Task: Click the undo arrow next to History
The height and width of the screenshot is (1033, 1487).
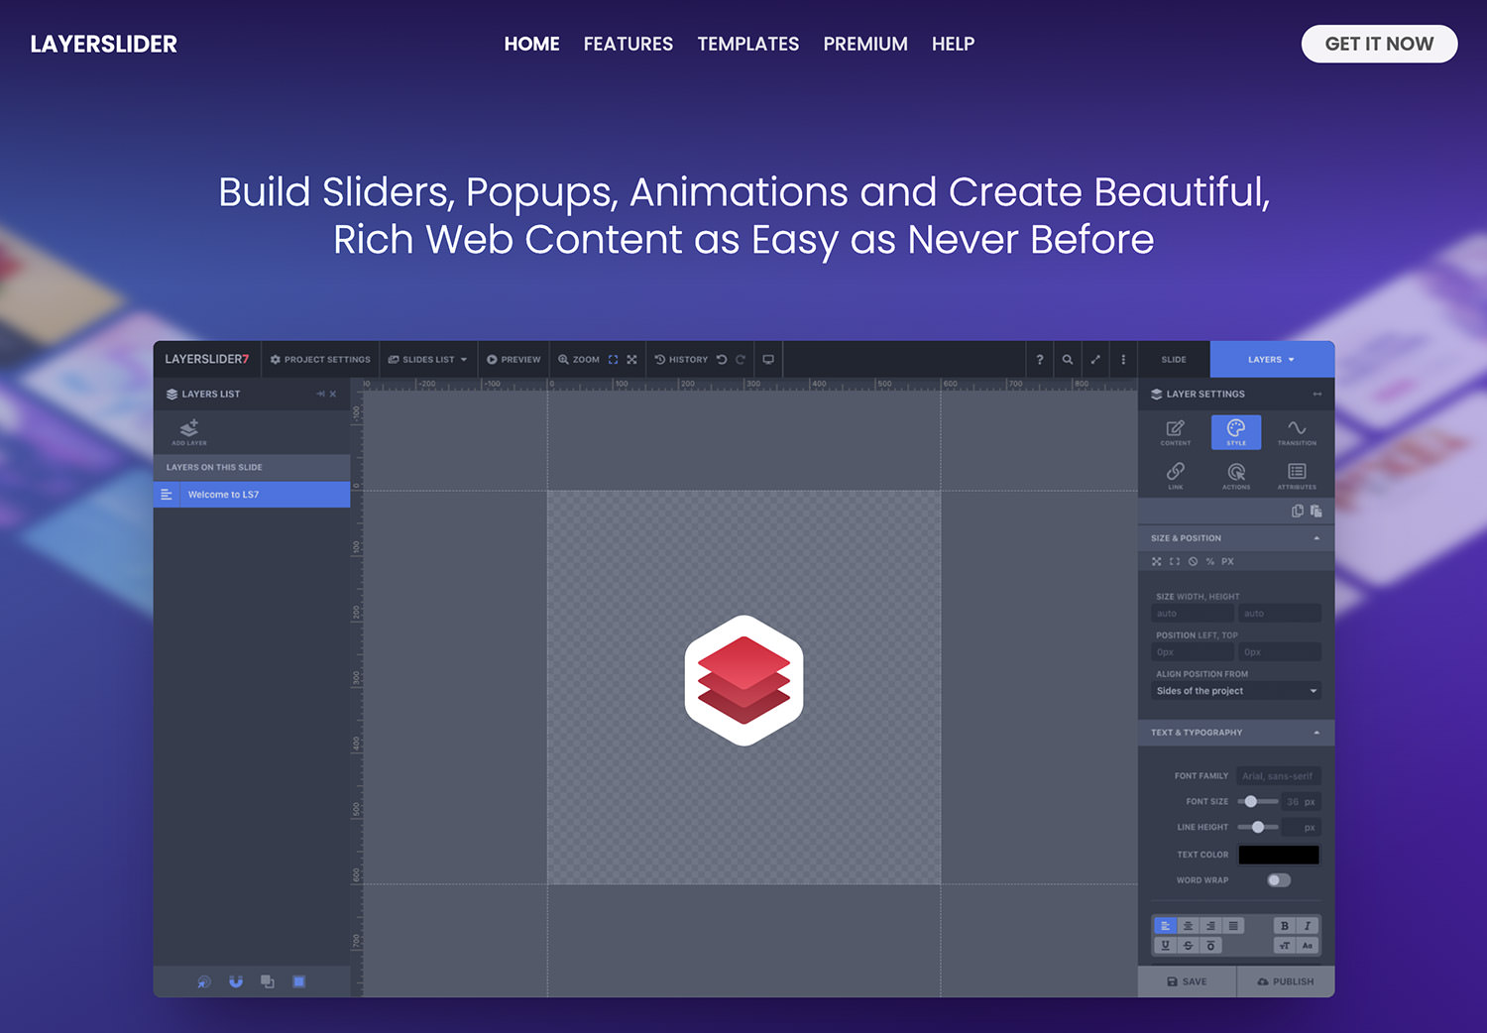Action: click(722, 360)
